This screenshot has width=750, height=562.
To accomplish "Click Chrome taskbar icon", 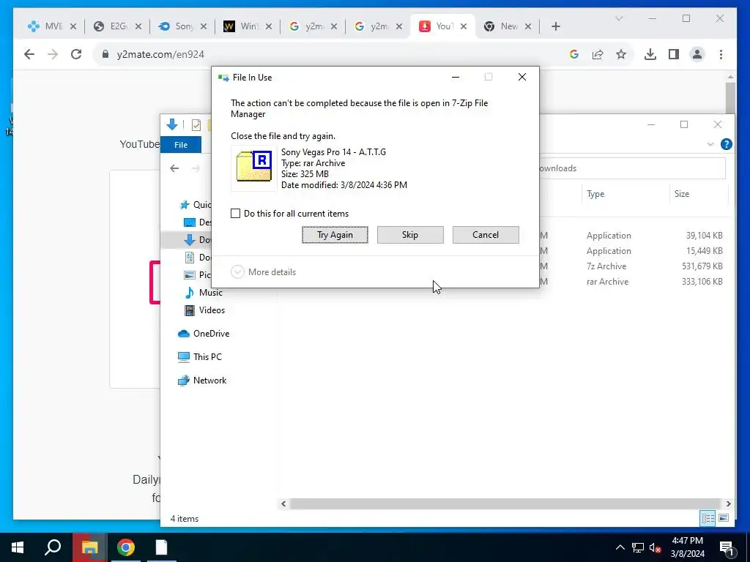I will tap(125, 547).
